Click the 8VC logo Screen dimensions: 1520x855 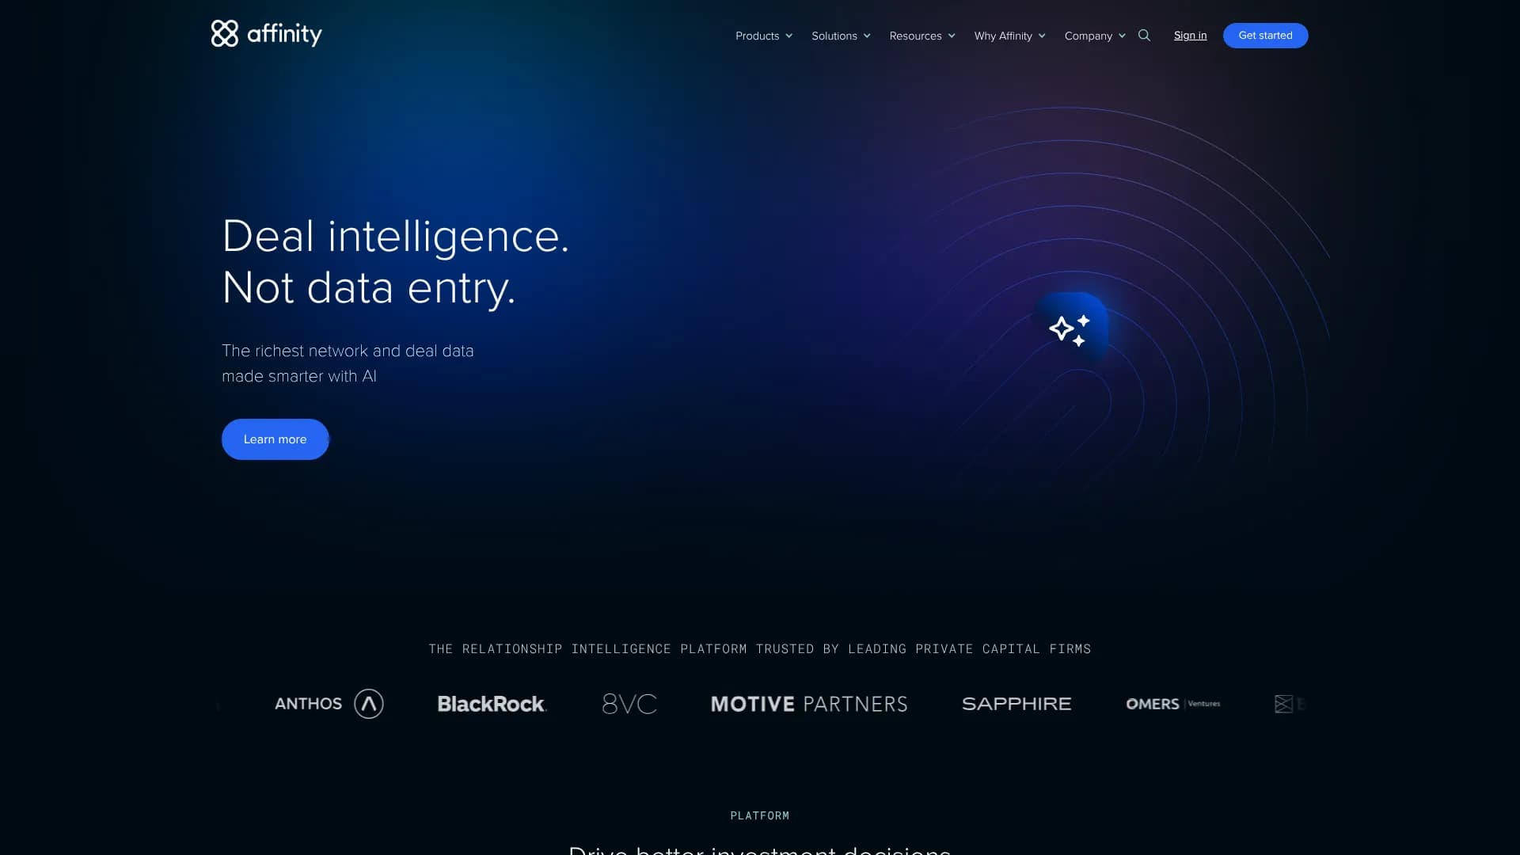[x=629, y=704]
